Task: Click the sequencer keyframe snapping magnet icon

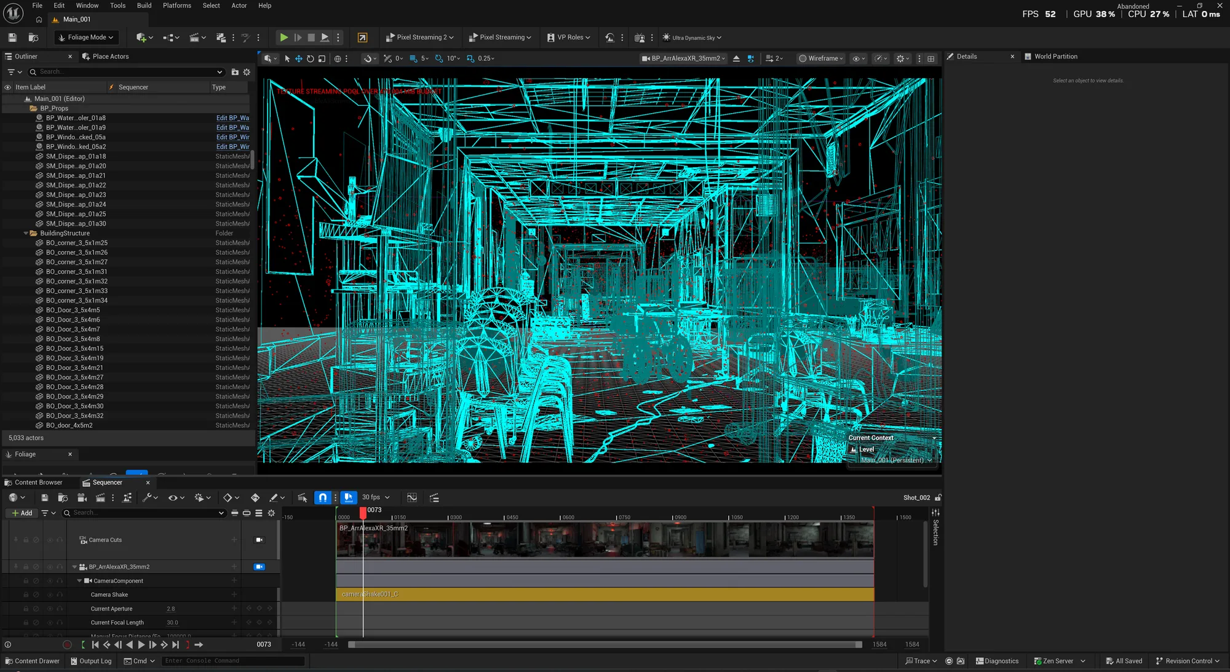Action: (x=323, y=497)
